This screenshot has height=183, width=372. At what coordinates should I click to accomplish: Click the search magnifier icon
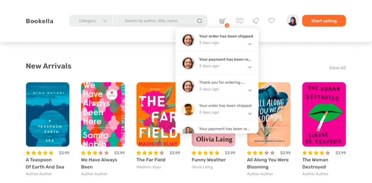coord(199,21)
